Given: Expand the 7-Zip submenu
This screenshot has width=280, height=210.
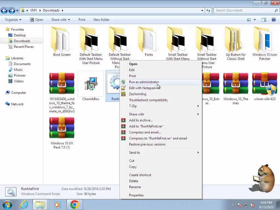Looking at the screenshot, I should 161,106.
